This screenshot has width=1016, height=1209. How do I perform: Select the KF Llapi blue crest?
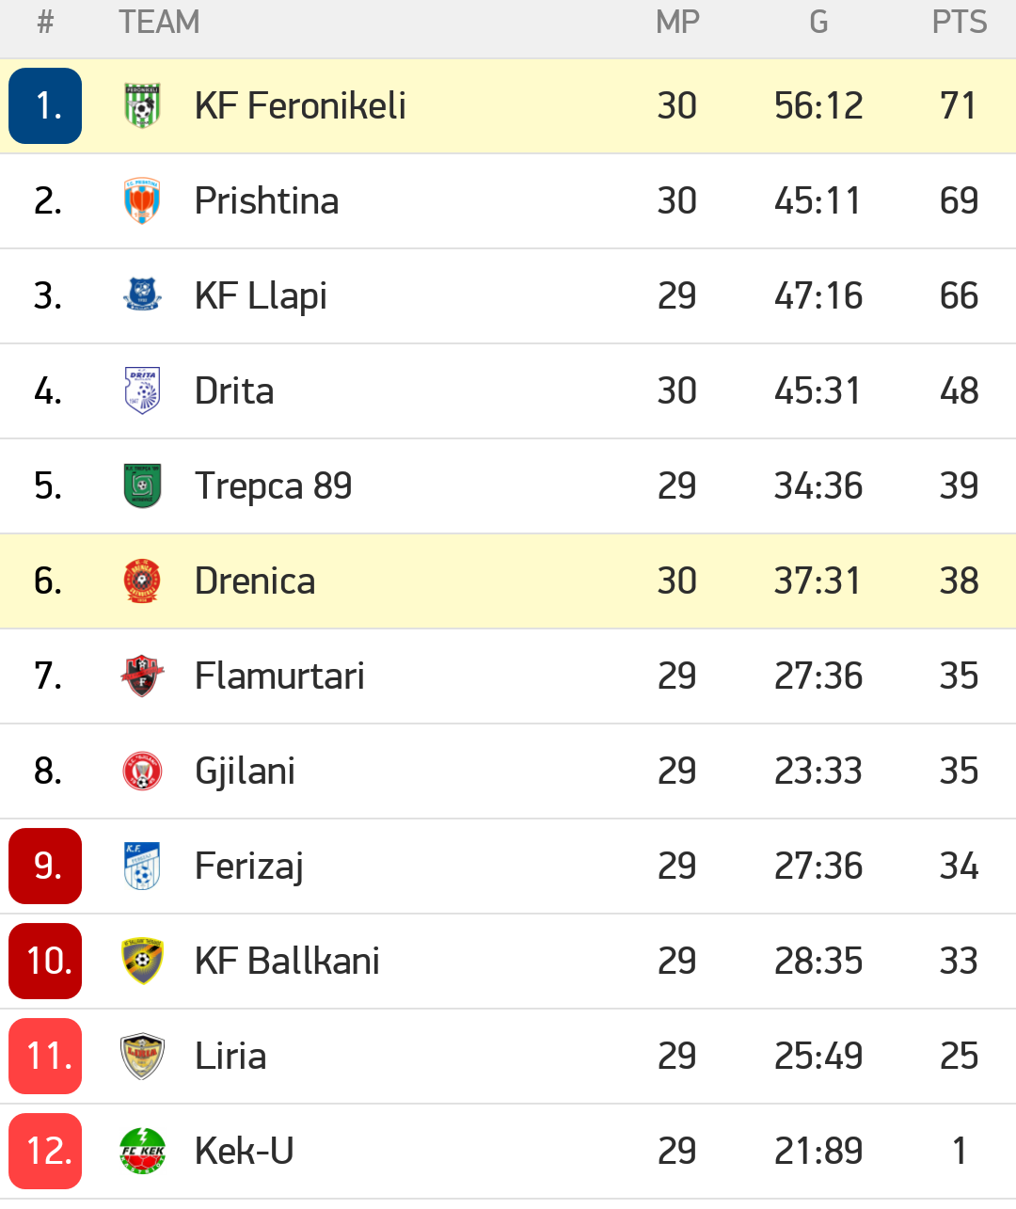point(143,295)
